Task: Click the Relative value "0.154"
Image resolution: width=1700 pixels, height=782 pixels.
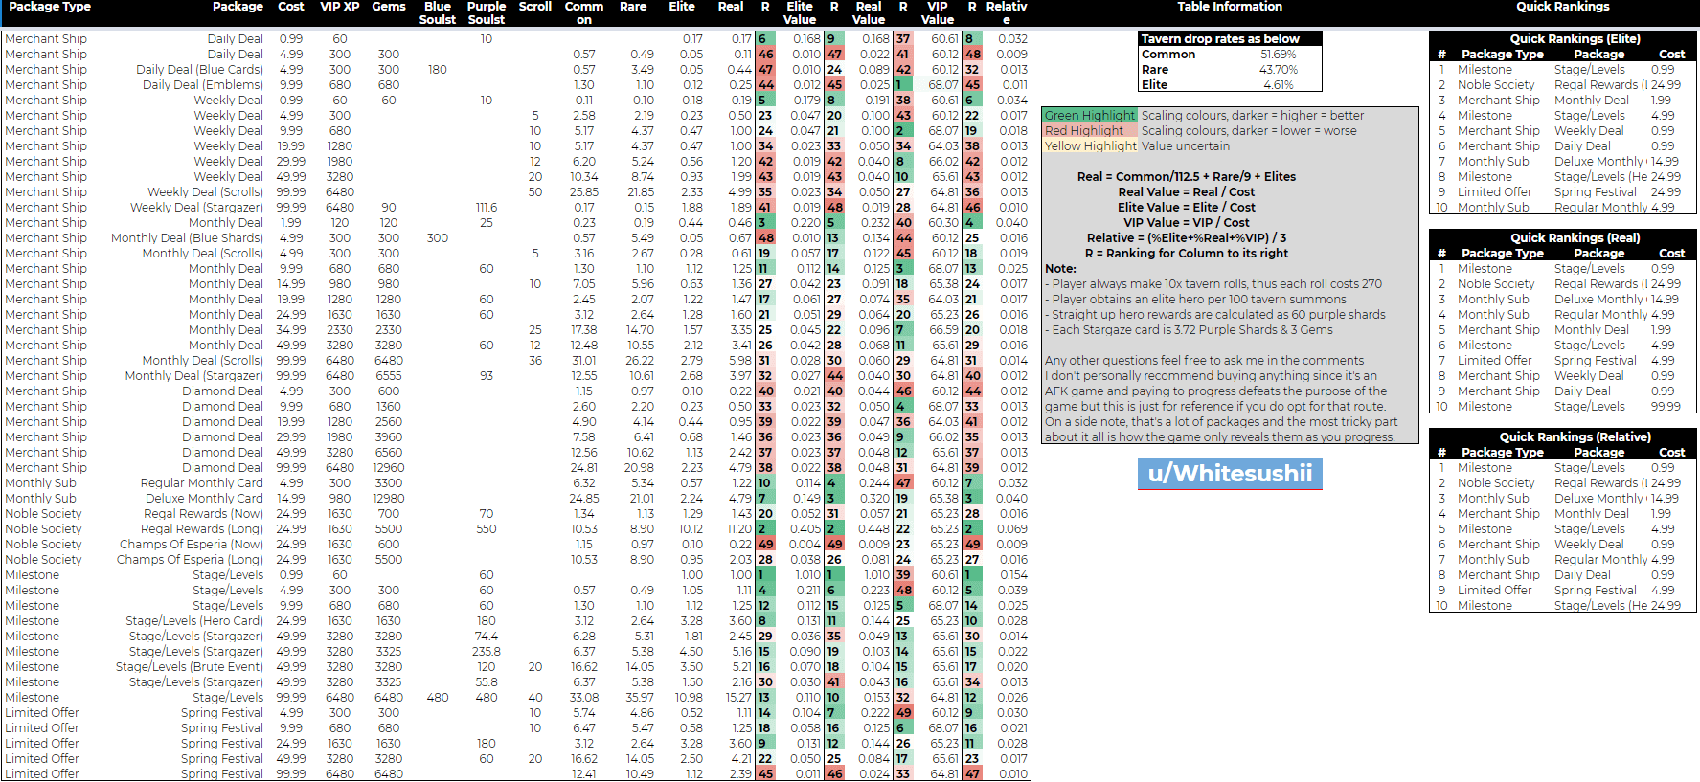Action: coord(1012,575)
